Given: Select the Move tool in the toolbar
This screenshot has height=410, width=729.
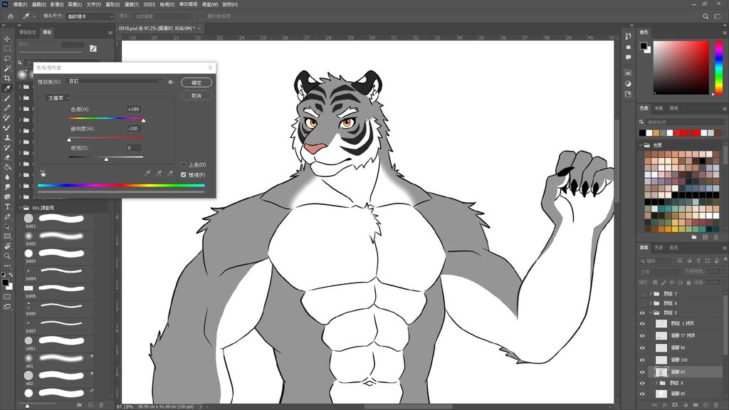Looking at the screenshot, I should [7, 38].
